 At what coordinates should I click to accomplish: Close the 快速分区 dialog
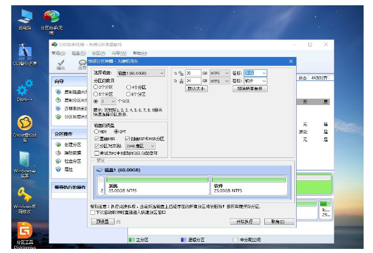point(291,62)
